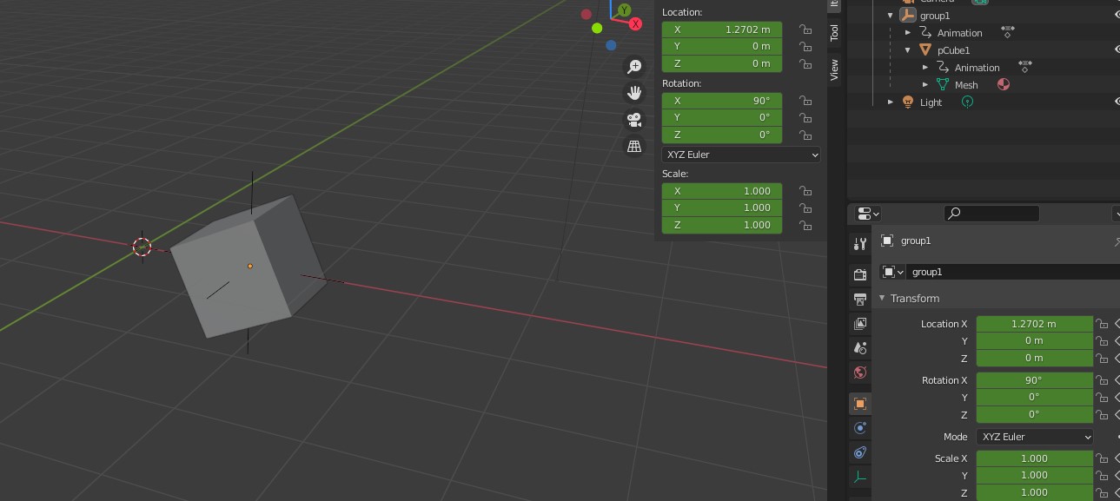Toggle camera view with the camera icon
1120x501 pixels.
tap(634, 120)
